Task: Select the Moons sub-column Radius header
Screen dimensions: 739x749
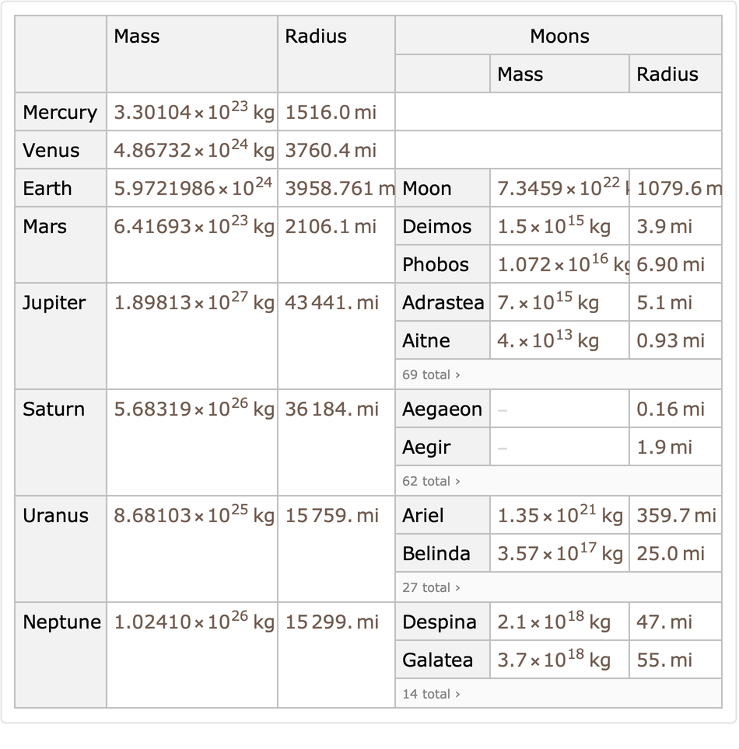Action: [x=667, y=74]
